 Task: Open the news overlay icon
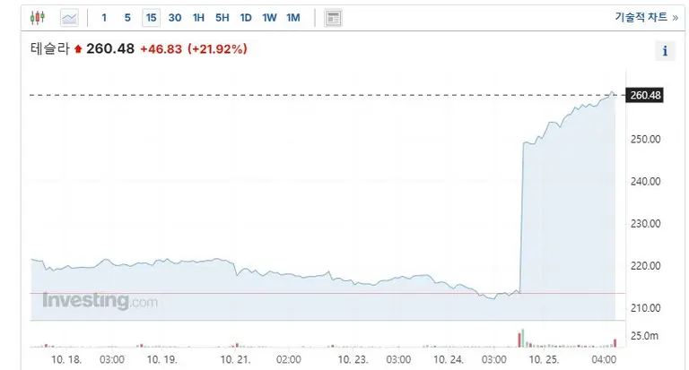333,18
